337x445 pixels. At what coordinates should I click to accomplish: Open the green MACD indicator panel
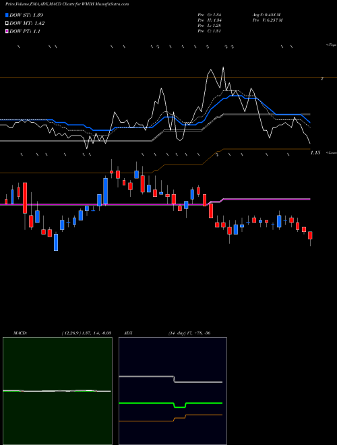57,391
